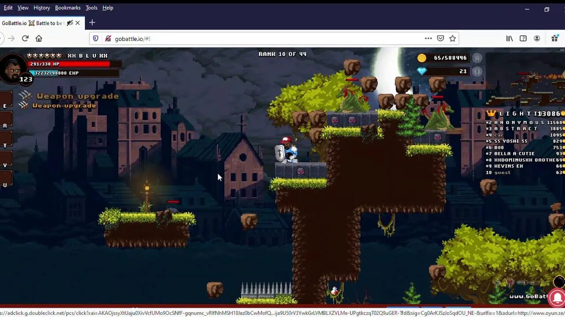Click the coin count 65/588446
Viewport: 565px width, 317px height.
[450, 58]
